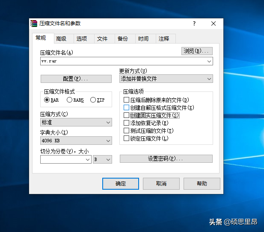Image resolution: width=264 pixels, height=232 pixels.
Task: Switch to the 高级 tab
Action: [61, 38]
